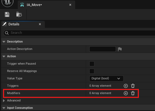This screenshot has width=155, height=111.
Task: Open the Unreal Engine logo menu
Action: [7, 2]
